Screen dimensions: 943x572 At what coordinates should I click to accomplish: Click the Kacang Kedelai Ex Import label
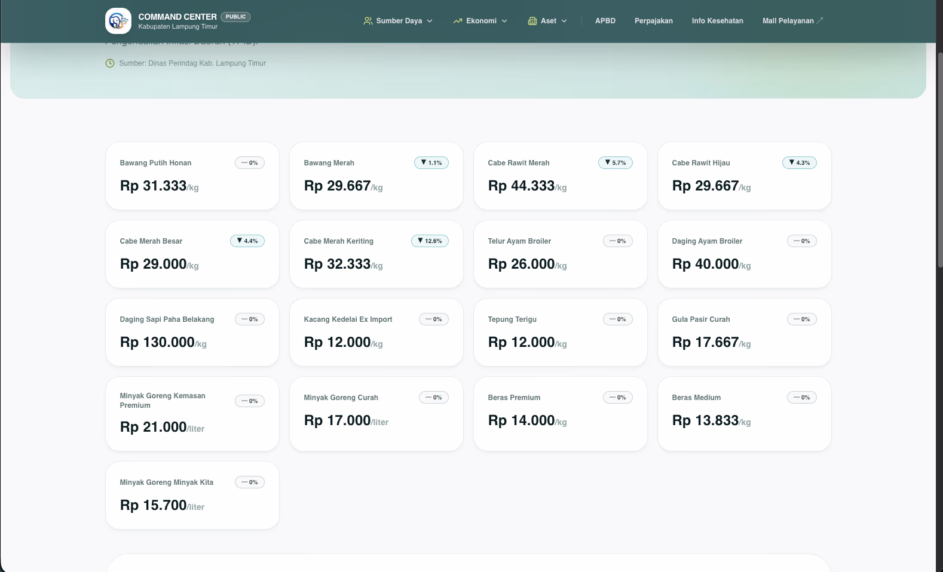348,319
